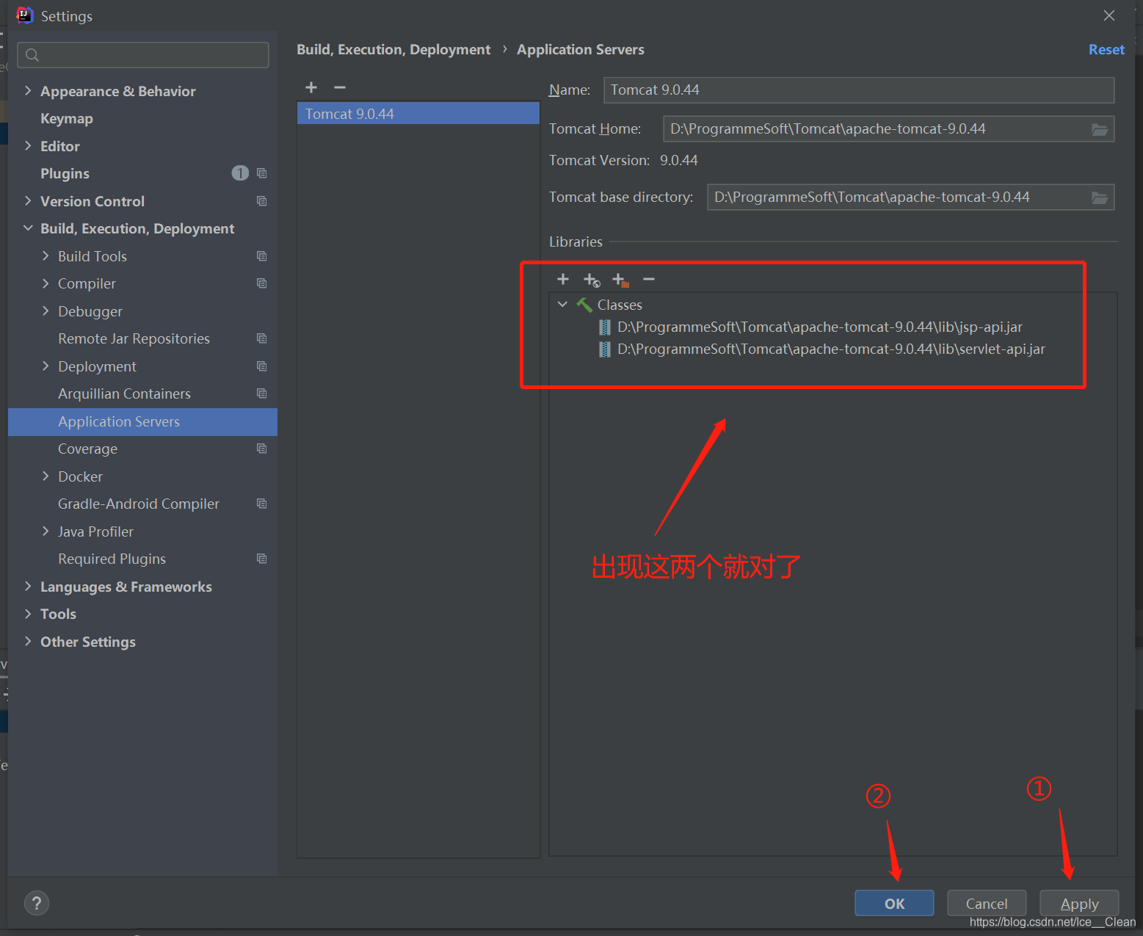Image resolution: width=1143 pixels, height=936 pixels.
Task: Add library from web icon
Action: [x=592, y=280]
